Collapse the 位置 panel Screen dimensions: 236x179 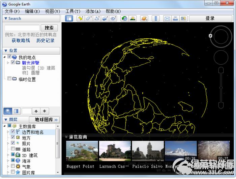6,51
